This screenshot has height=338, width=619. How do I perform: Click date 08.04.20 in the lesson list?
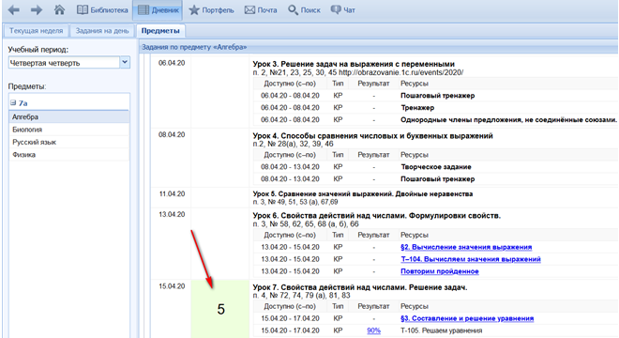[172, 135]
